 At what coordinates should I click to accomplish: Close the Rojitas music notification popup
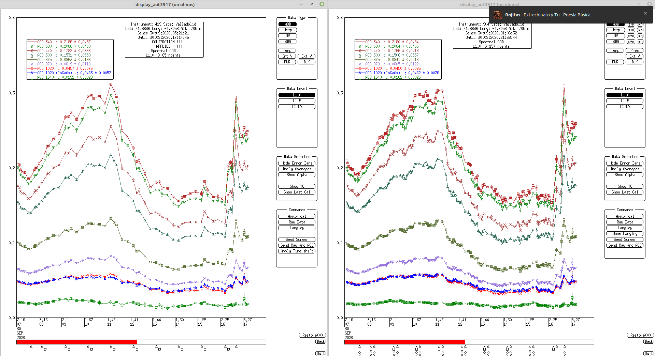click(x=645, y=13)
